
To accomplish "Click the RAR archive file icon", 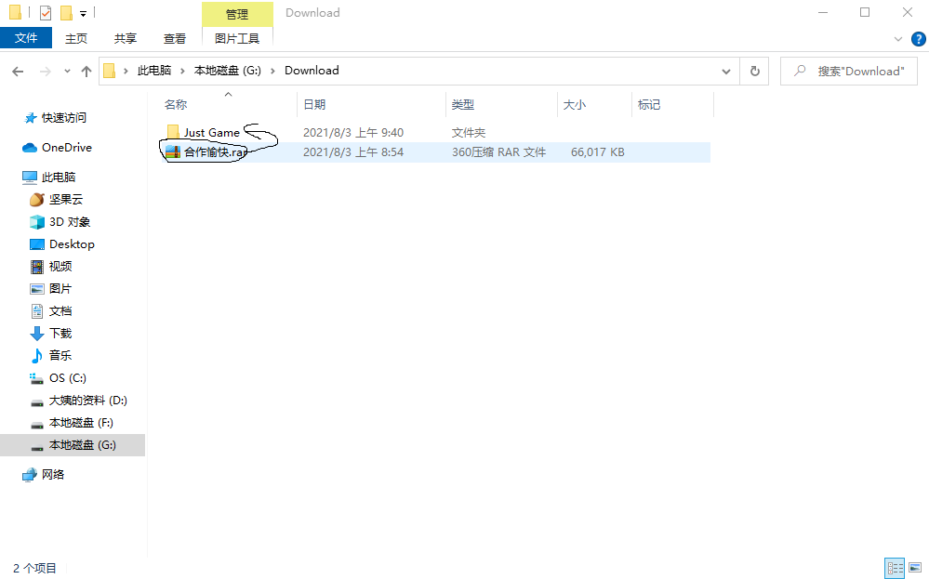I will coord(172,152).
